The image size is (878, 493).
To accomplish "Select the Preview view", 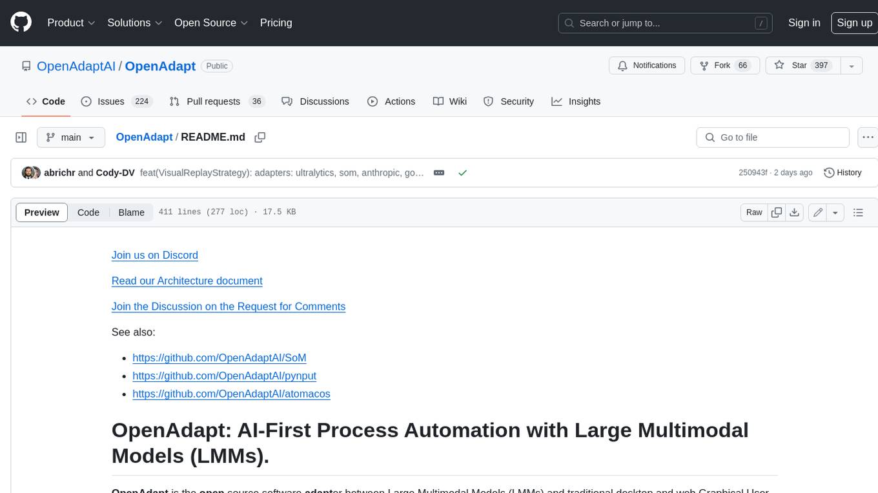I will point(41,212).
